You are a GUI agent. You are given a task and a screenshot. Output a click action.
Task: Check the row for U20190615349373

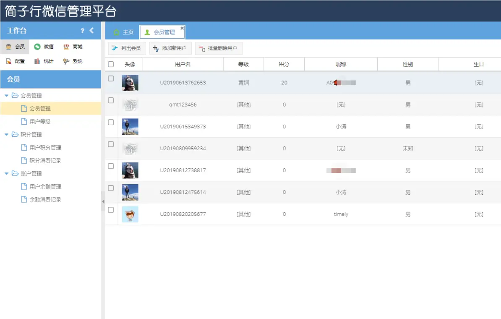pyautogui.click(x=111, y=122)
